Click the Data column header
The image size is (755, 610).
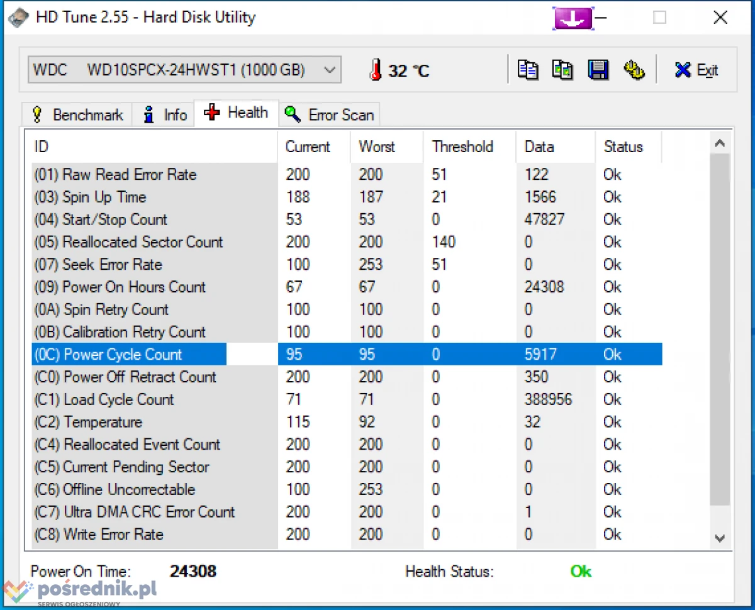[x=556, y=147]
